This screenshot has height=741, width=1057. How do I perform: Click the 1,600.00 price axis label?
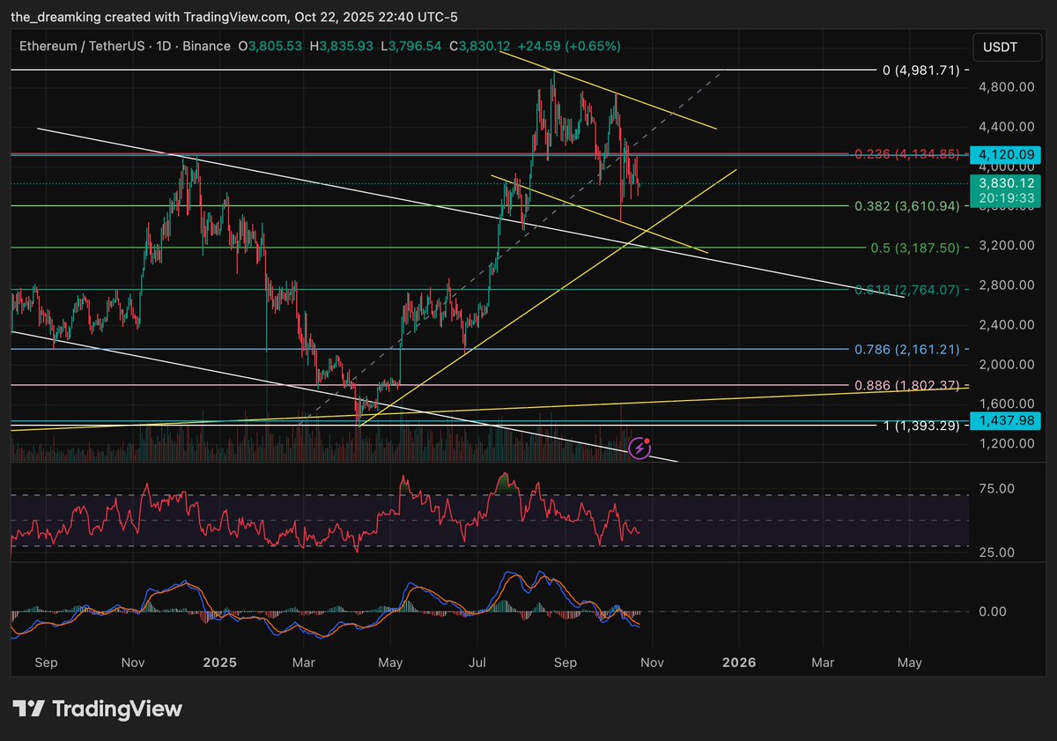[1006, 403]
